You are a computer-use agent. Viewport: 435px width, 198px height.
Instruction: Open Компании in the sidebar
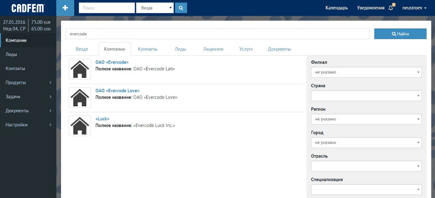click(x=28, y=40)
